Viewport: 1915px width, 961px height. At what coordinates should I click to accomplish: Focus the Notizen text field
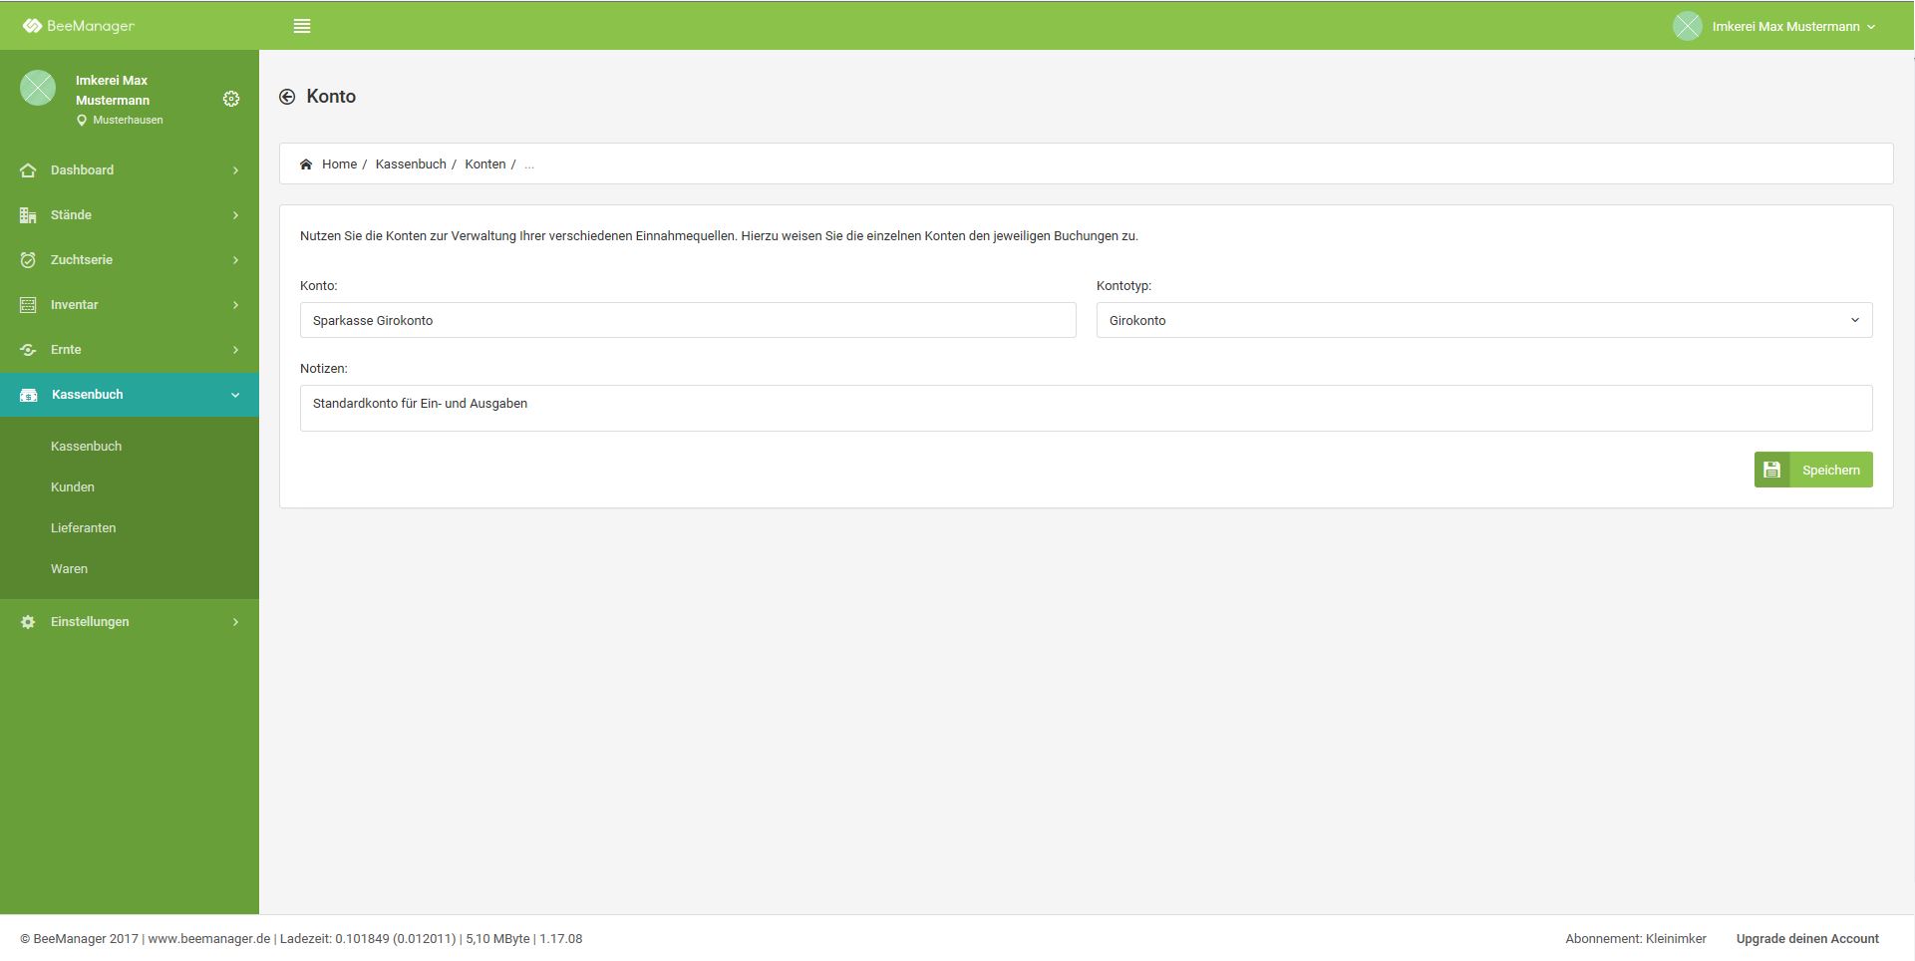pyautogui.click(x=1086, y=408)
